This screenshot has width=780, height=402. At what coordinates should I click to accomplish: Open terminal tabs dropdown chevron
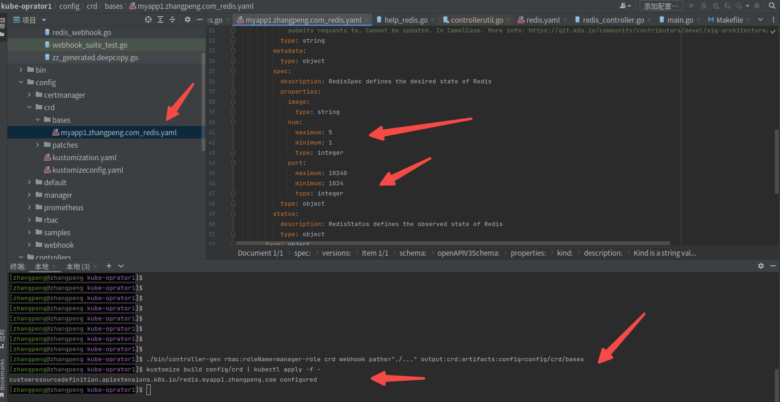click(x=121, y=266)
